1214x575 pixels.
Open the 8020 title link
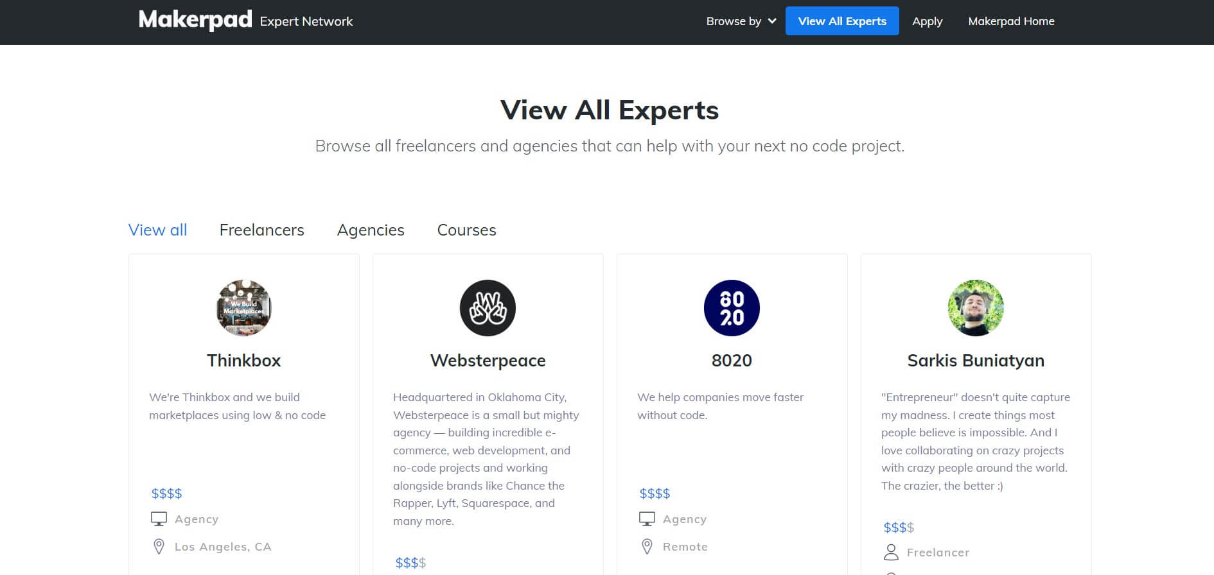732,361
